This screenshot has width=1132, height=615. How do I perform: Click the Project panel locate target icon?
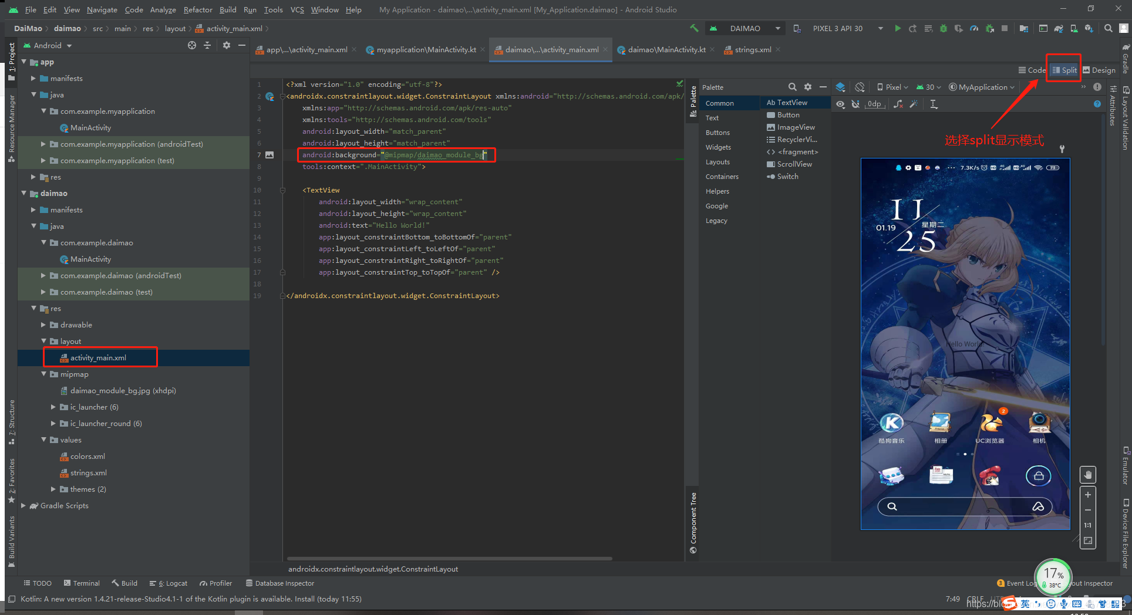(x=192, y=45)
